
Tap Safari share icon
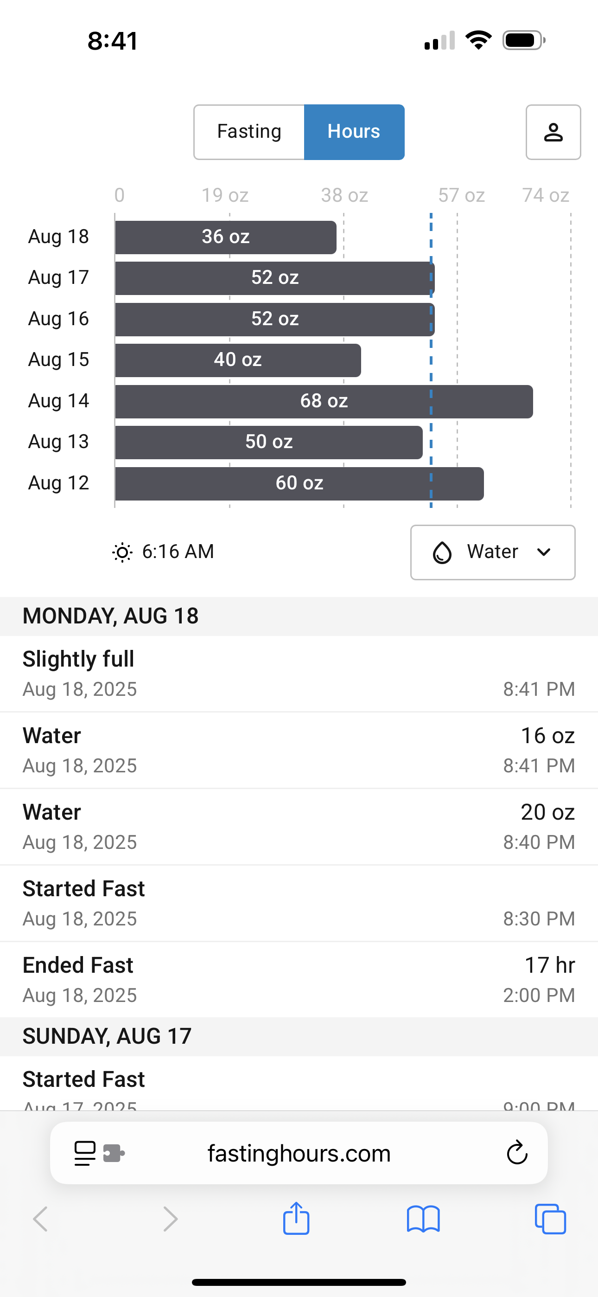[x=296, y=1219]
